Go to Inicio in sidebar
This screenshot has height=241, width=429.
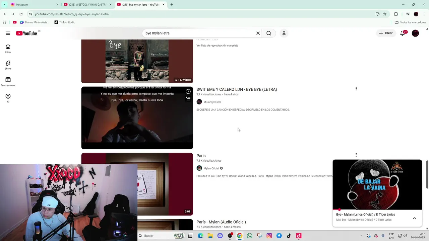[x=8, y=49]
